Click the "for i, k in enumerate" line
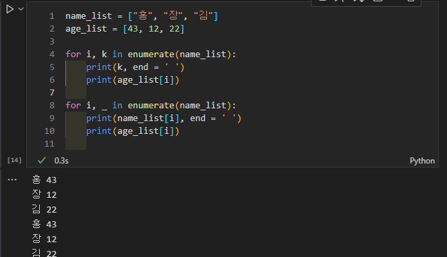This screenshot has width=447, height=257. pyautogui.click(x=151, y=54)
